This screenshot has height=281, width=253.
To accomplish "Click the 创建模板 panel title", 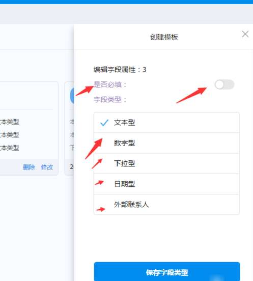I will coord(164,37).
